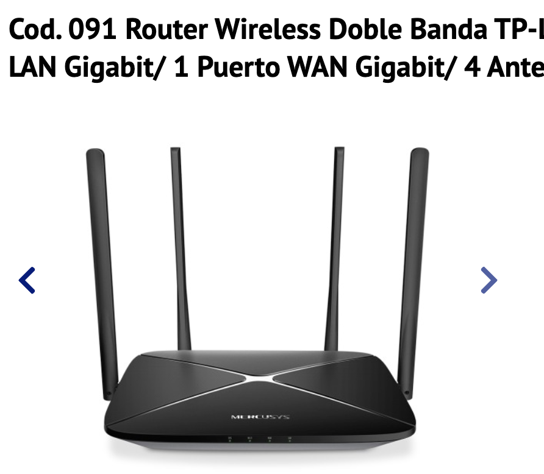
Task: Click the router's leftmost outer antenna
Action: [102, 274]
